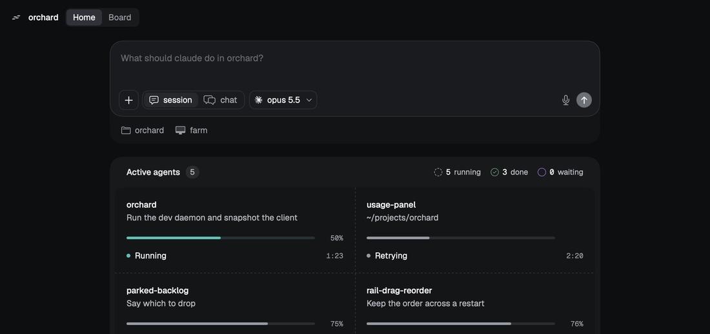
Task: Click the farm machine chip
Action: click(x=192, y=130)
